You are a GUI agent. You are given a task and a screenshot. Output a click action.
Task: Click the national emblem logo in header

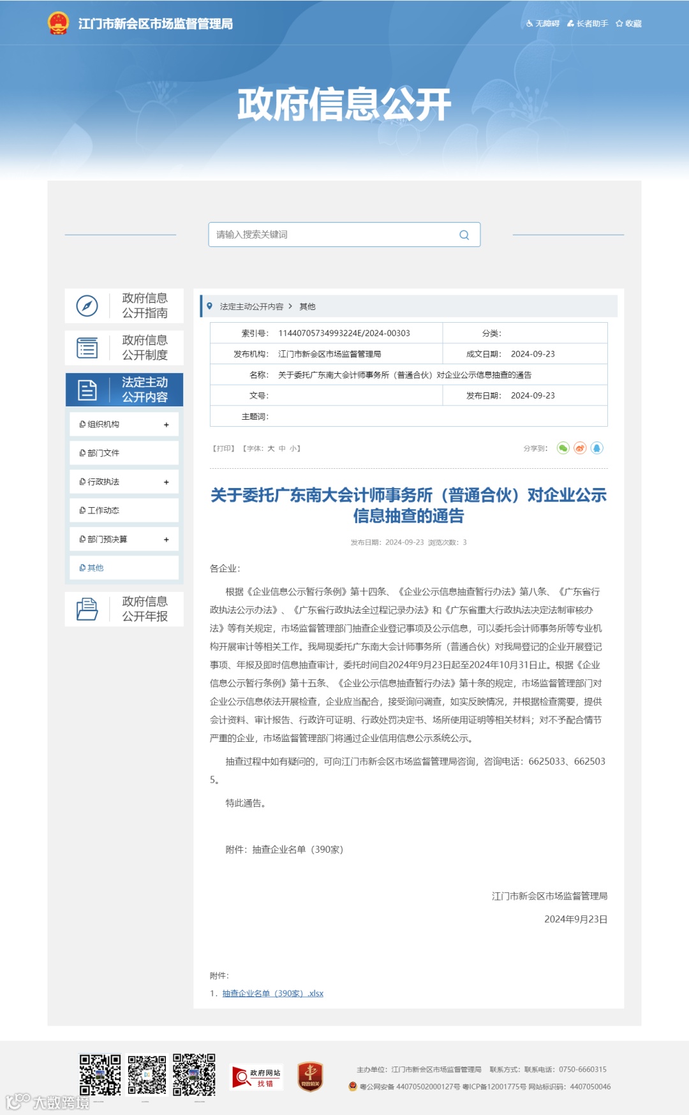58,23
